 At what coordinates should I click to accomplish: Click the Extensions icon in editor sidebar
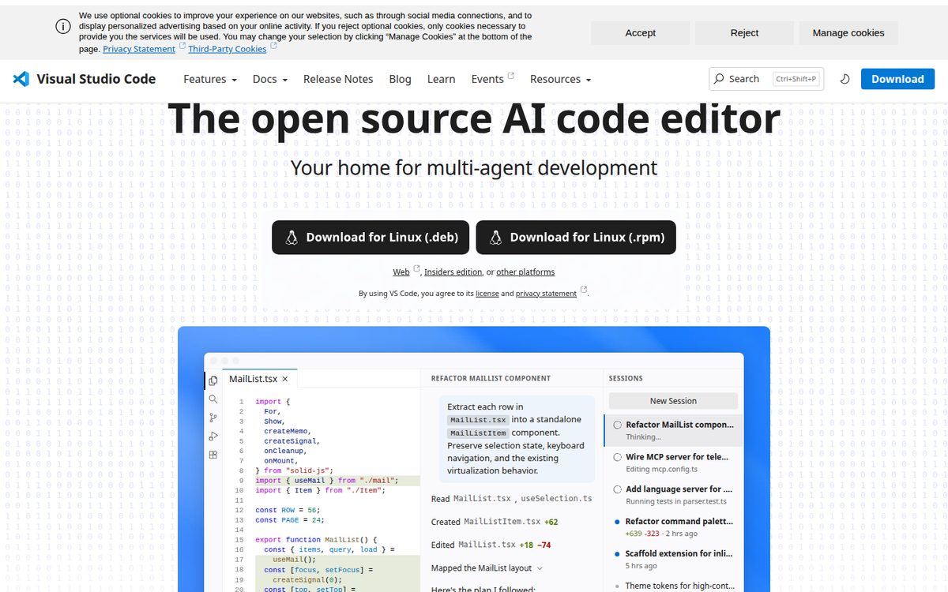[213, 455]
